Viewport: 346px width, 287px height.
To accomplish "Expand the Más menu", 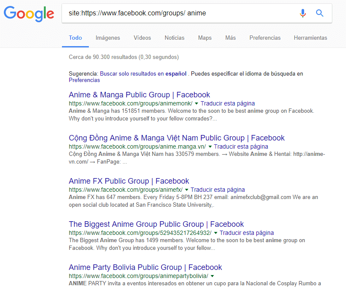I will pyautogui.click(x=230, y=38).
